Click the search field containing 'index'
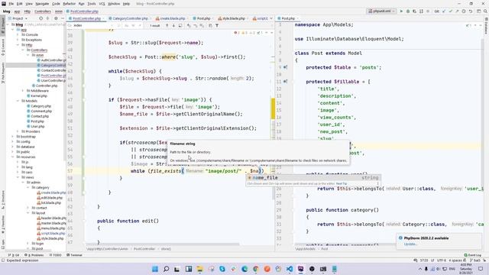This screenshot has width=489, height=275. (x=90, y=25)
